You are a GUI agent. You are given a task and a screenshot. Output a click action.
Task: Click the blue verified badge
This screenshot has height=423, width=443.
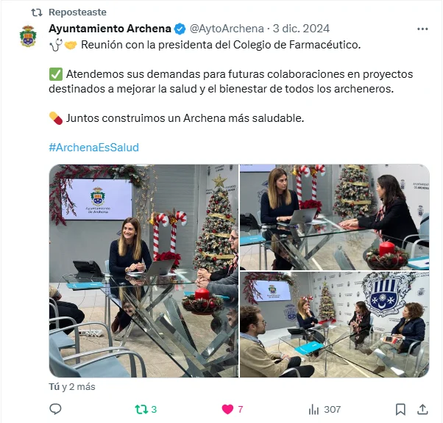coord(180,29)
